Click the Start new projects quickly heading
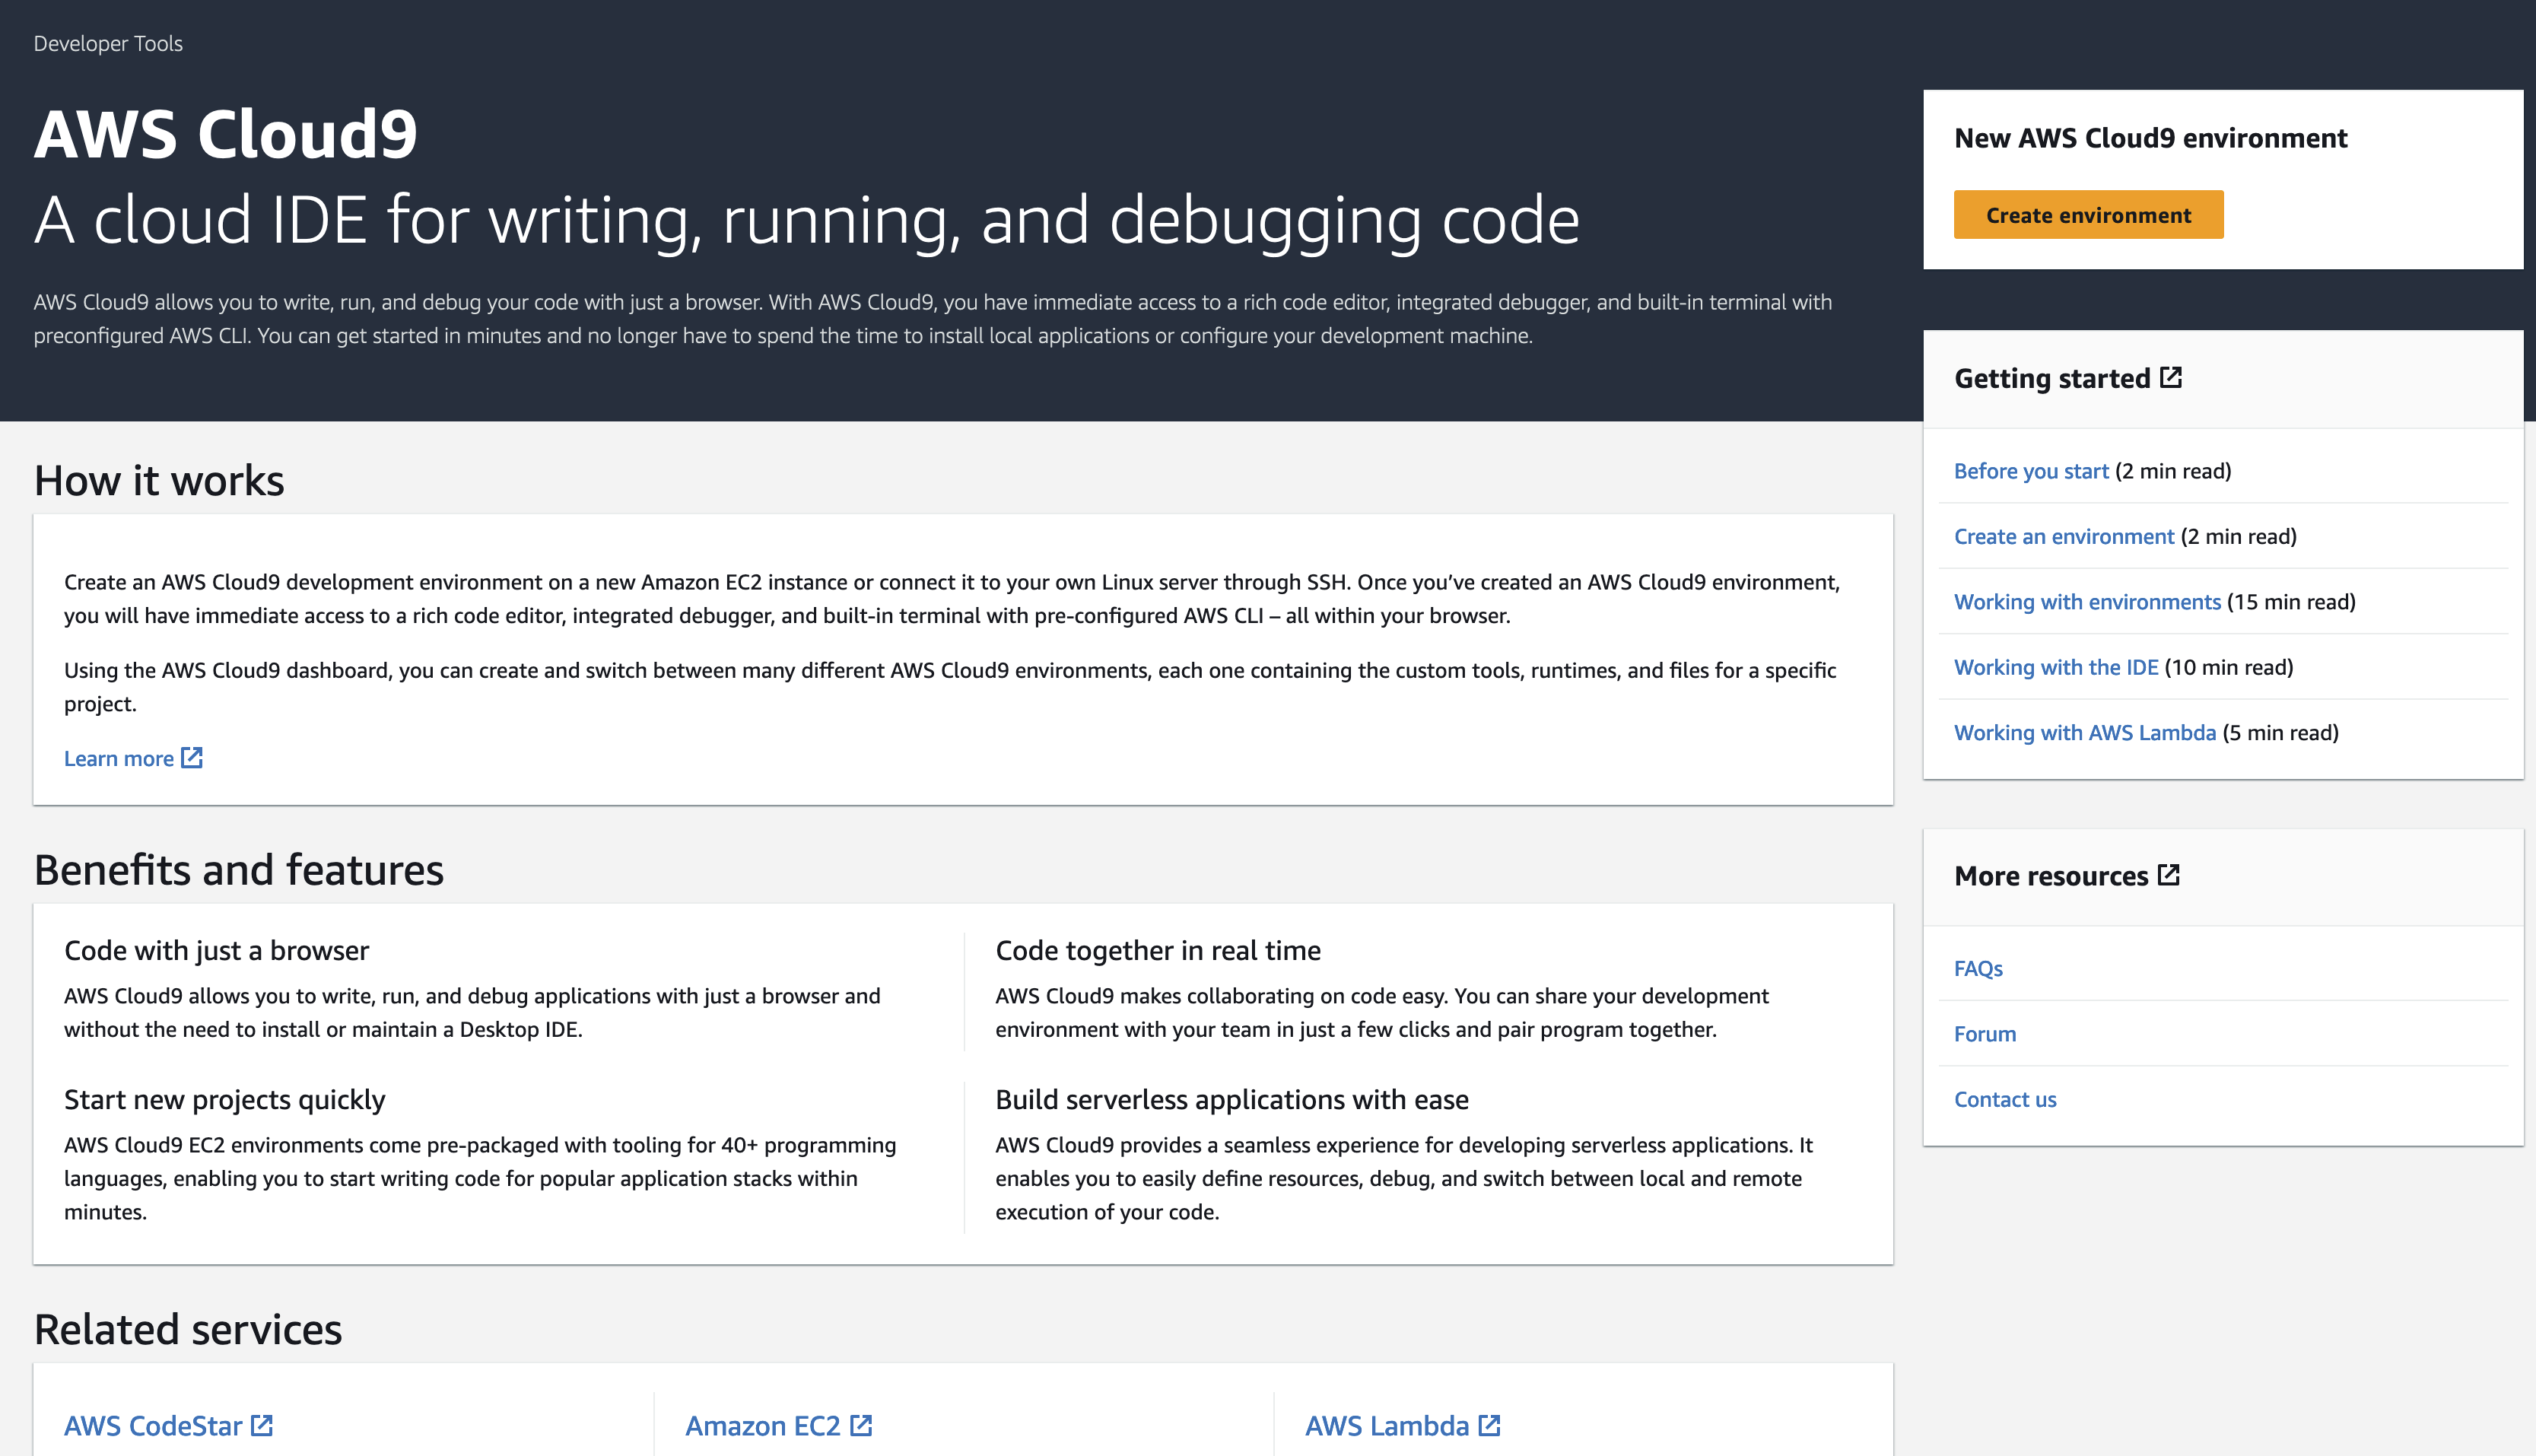 click(x=225, y=1099)
